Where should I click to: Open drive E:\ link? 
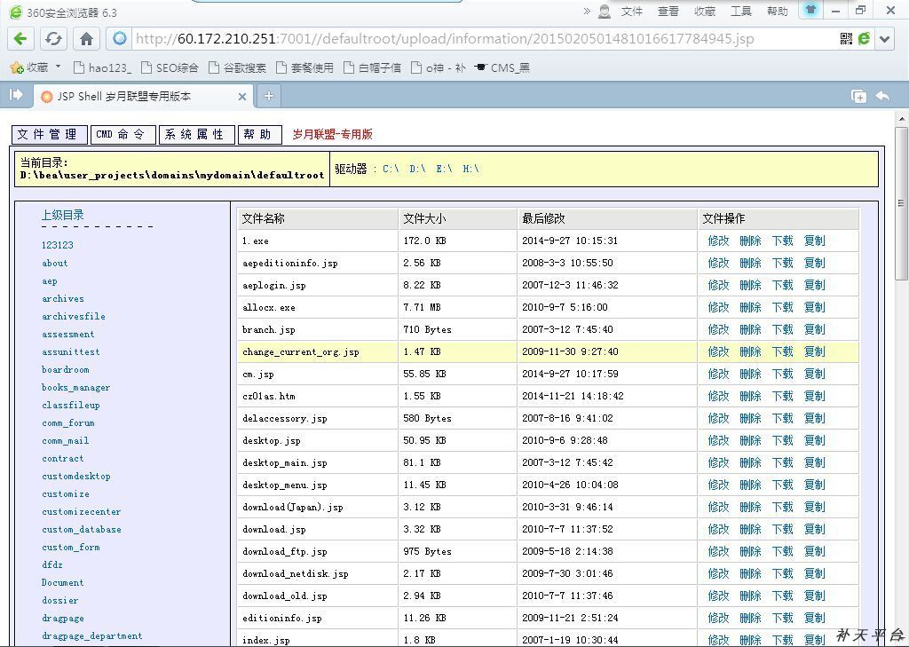[x=444, y=169]
